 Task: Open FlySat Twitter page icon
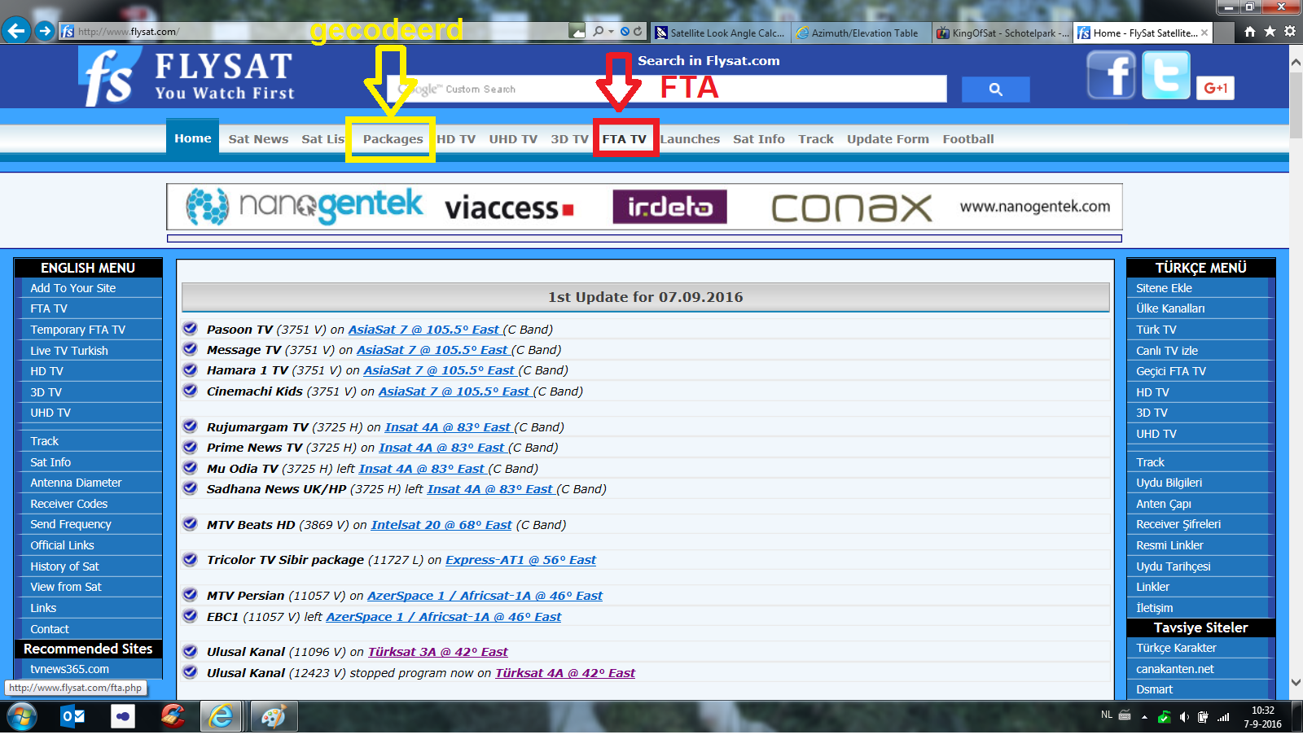1166,75
